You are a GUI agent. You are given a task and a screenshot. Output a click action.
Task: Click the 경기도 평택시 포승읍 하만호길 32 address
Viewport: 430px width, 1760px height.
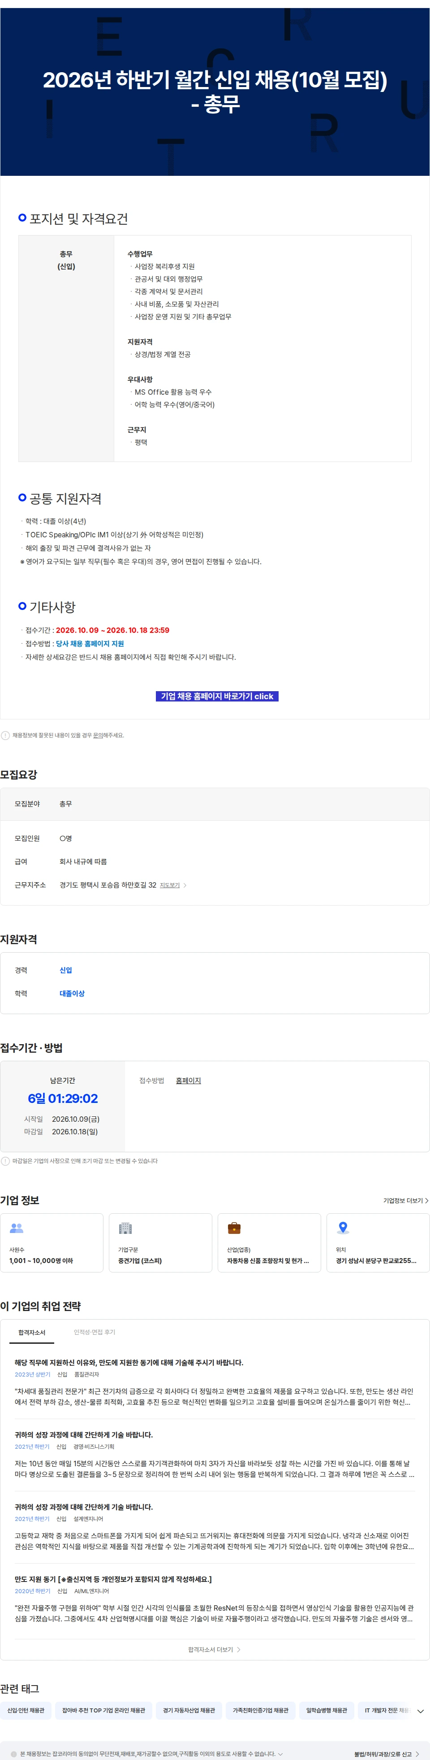(x=108, y=885)
